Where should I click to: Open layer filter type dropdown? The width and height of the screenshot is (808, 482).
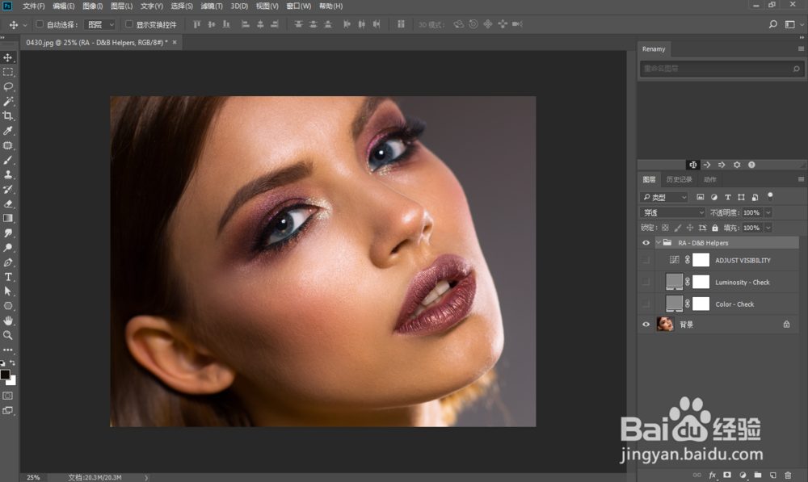(664, 197)
